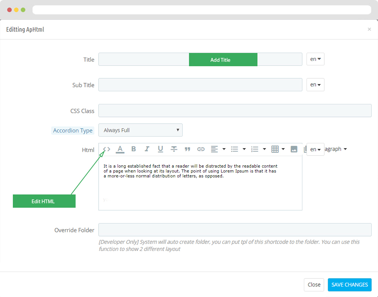
Task: Click the browser address bar
Action: [x=202, y=10]
